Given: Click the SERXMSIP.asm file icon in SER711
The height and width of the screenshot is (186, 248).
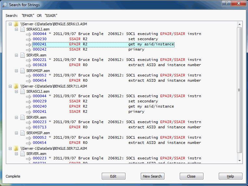Looking at the screenshot, I should pos(22,133).
